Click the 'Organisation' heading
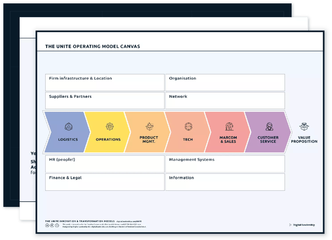The width and height of the screenshot is (332, 240). 183,78
